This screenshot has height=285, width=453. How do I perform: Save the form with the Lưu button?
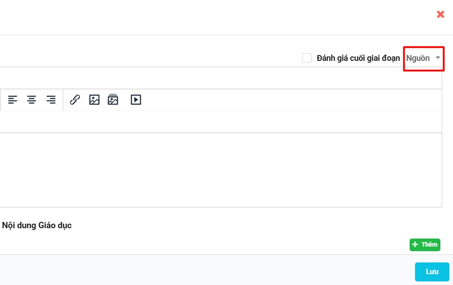coord(432,272)
